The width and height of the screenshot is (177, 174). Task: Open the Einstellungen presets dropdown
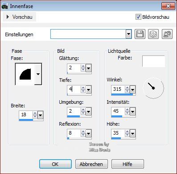point(128,34)
